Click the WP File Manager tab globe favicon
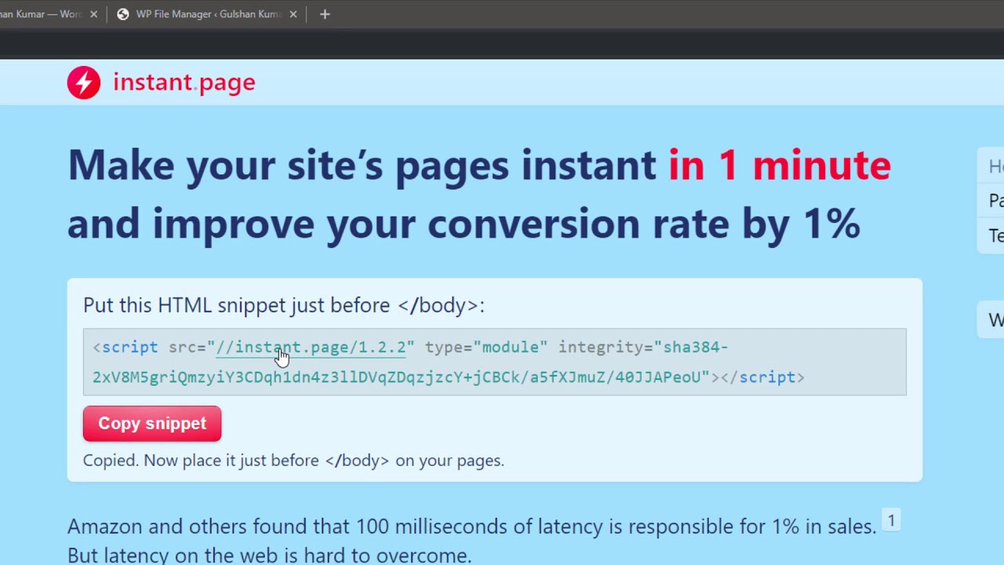This screenshot has width=1004, height=565. click(x=122, y=14)
